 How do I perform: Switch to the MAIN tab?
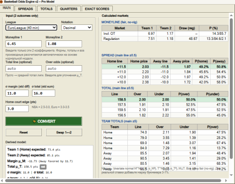(x=7, y=8)
